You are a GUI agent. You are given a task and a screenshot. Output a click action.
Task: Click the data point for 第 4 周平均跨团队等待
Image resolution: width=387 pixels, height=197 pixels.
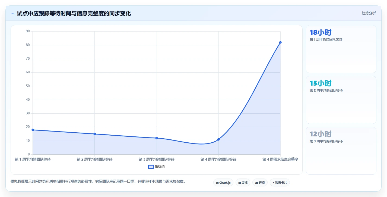pos(218,139)
